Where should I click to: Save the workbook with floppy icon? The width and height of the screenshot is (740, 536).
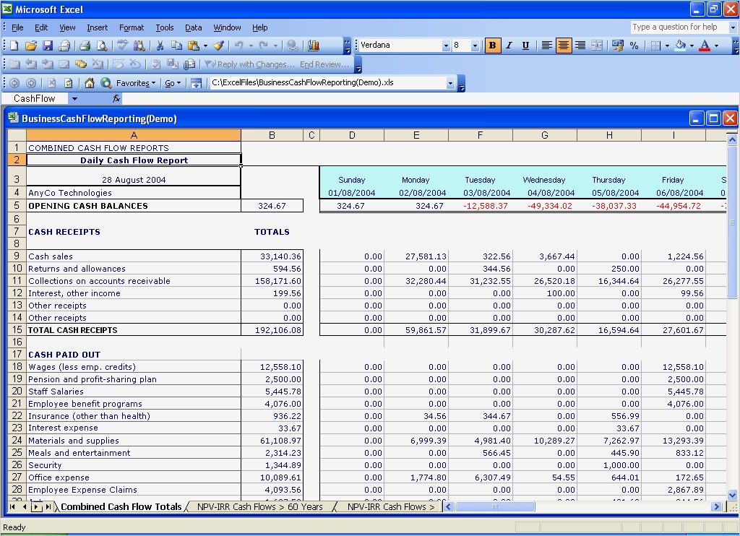48,46
